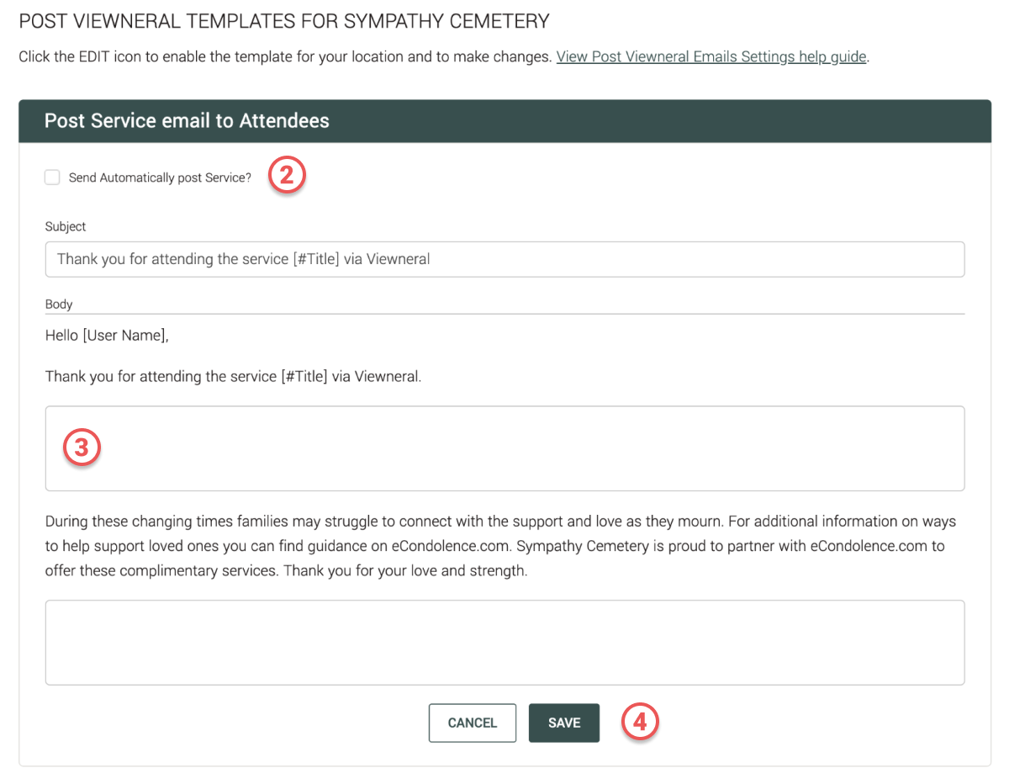The image size is (1009, 784).
Task: Focus the second body text area
Action: [504, 642]
